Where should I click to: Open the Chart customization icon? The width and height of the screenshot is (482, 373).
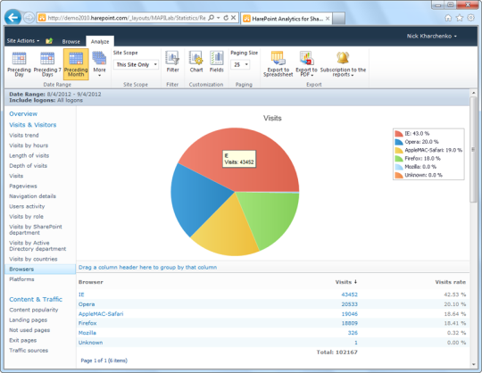pyautogui.click(x=196, y=62)
